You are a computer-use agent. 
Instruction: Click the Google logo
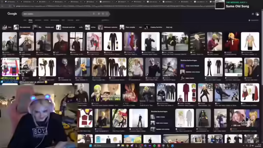pyautogui.click(x=12, y=14)
